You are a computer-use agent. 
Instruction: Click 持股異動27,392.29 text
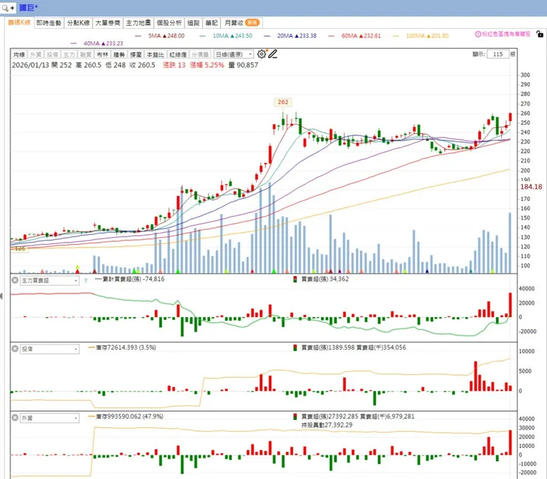click(327, 425)
